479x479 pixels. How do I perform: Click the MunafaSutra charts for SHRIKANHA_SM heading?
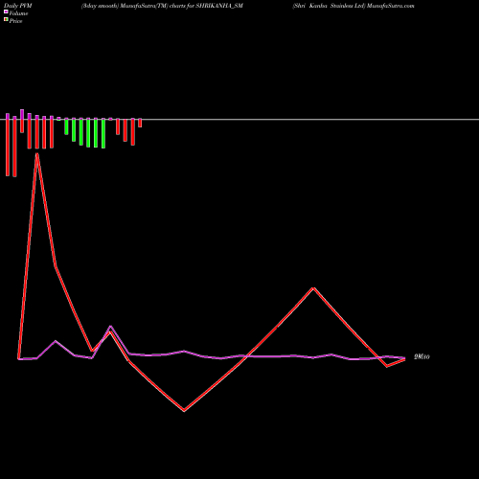pyautogui.click(x=162, y=6)
